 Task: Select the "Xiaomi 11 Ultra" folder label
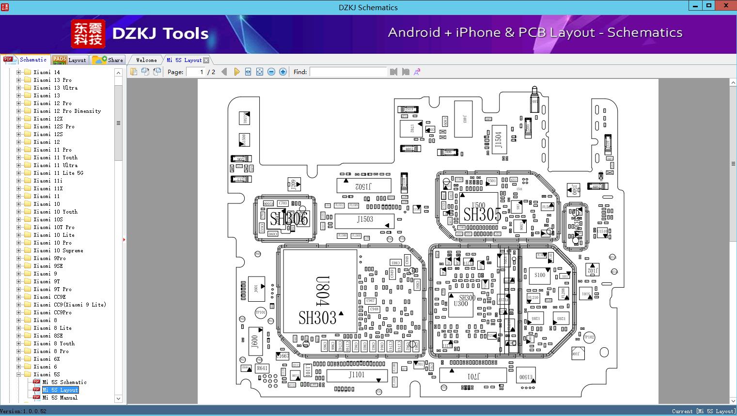coord(56,165)
